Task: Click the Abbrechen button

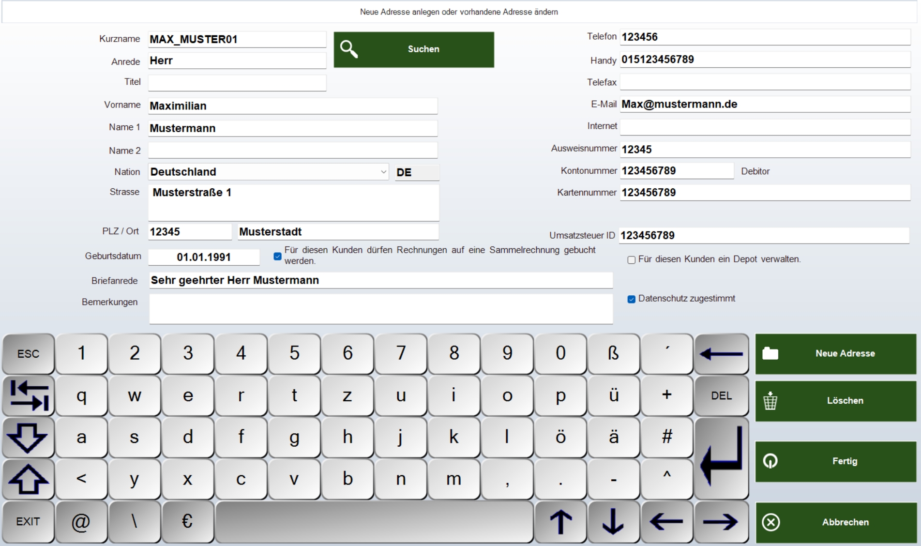Action: (835, 522)
